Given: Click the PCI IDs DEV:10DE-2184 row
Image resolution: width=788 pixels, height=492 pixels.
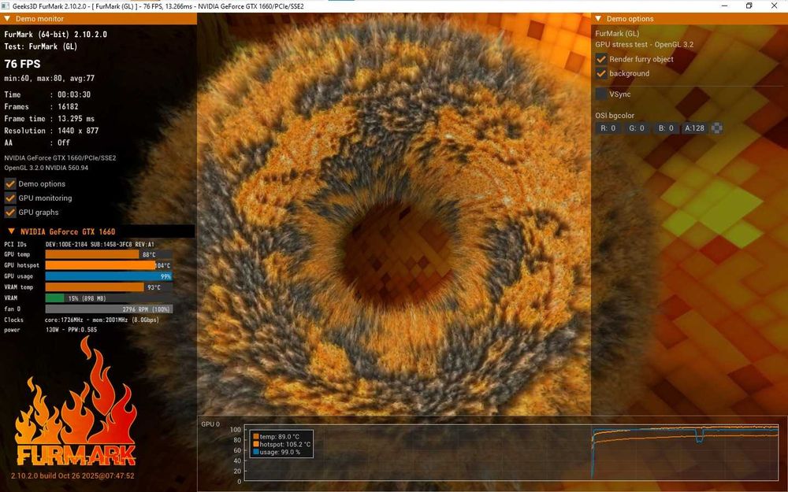Looking at the screenshot, I should (80, 244).
